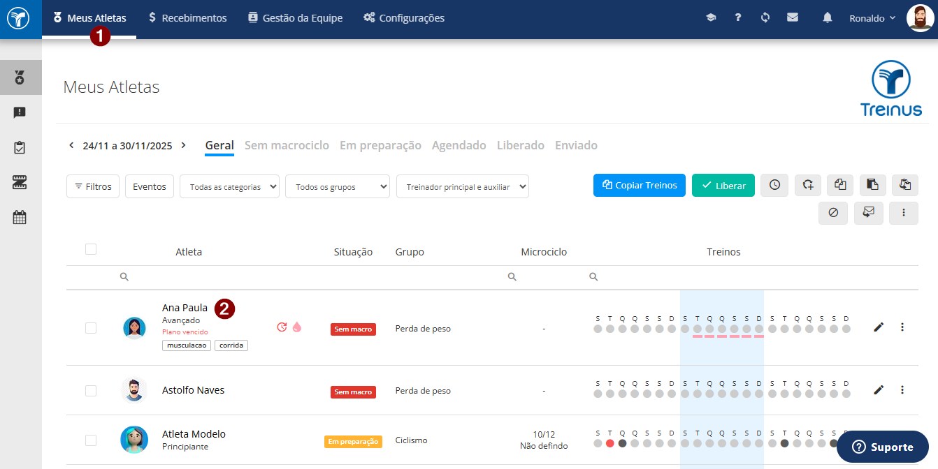Click the edit pencil for Astolfo Naves
The height and width of the screenshot is (469, 938).
point(879,390)
